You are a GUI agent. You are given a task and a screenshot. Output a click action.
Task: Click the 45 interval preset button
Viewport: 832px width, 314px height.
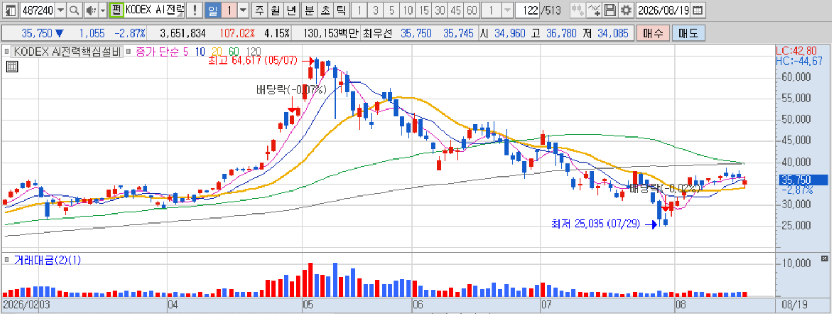click(456, 10)
